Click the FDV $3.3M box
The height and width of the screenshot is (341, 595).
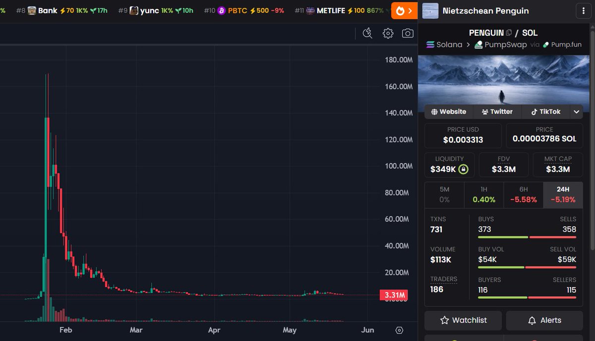[x=504, y=164]
